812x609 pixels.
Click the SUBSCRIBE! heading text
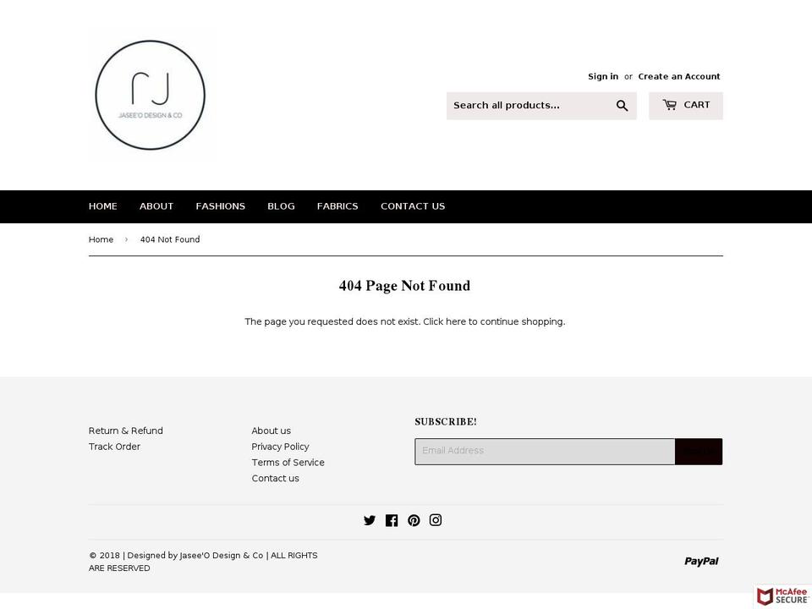pyautogui.click(x=446, y=422)
